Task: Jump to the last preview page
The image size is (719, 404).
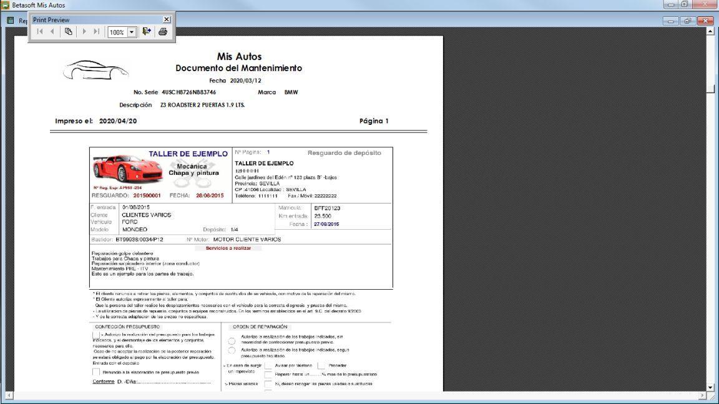Action: [96, 32]
